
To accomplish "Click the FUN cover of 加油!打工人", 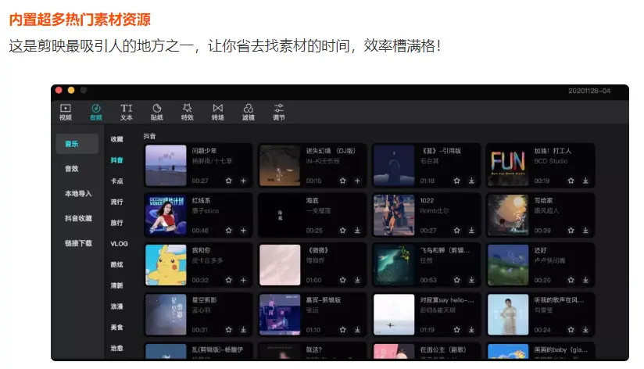I will 508,166.
